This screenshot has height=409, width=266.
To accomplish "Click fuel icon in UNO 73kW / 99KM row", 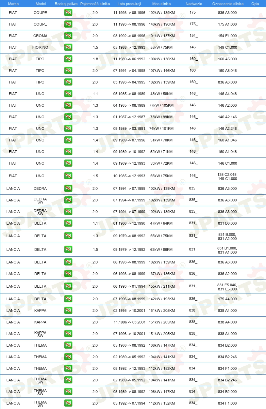I will pyautogui.click(x=68, y=117).
